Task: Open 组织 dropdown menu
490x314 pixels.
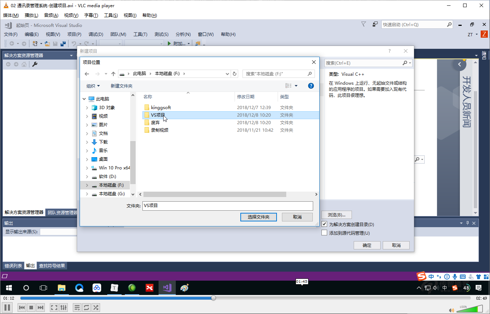Action: click(93, 86)
